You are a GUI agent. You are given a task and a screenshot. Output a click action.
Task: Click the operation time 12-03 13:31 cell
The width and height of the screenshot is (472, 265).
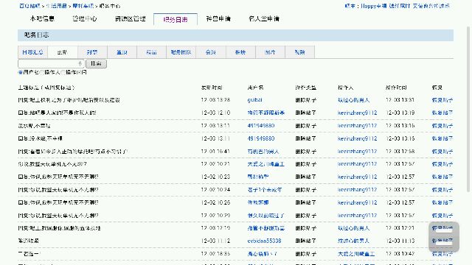pos(400,100)
